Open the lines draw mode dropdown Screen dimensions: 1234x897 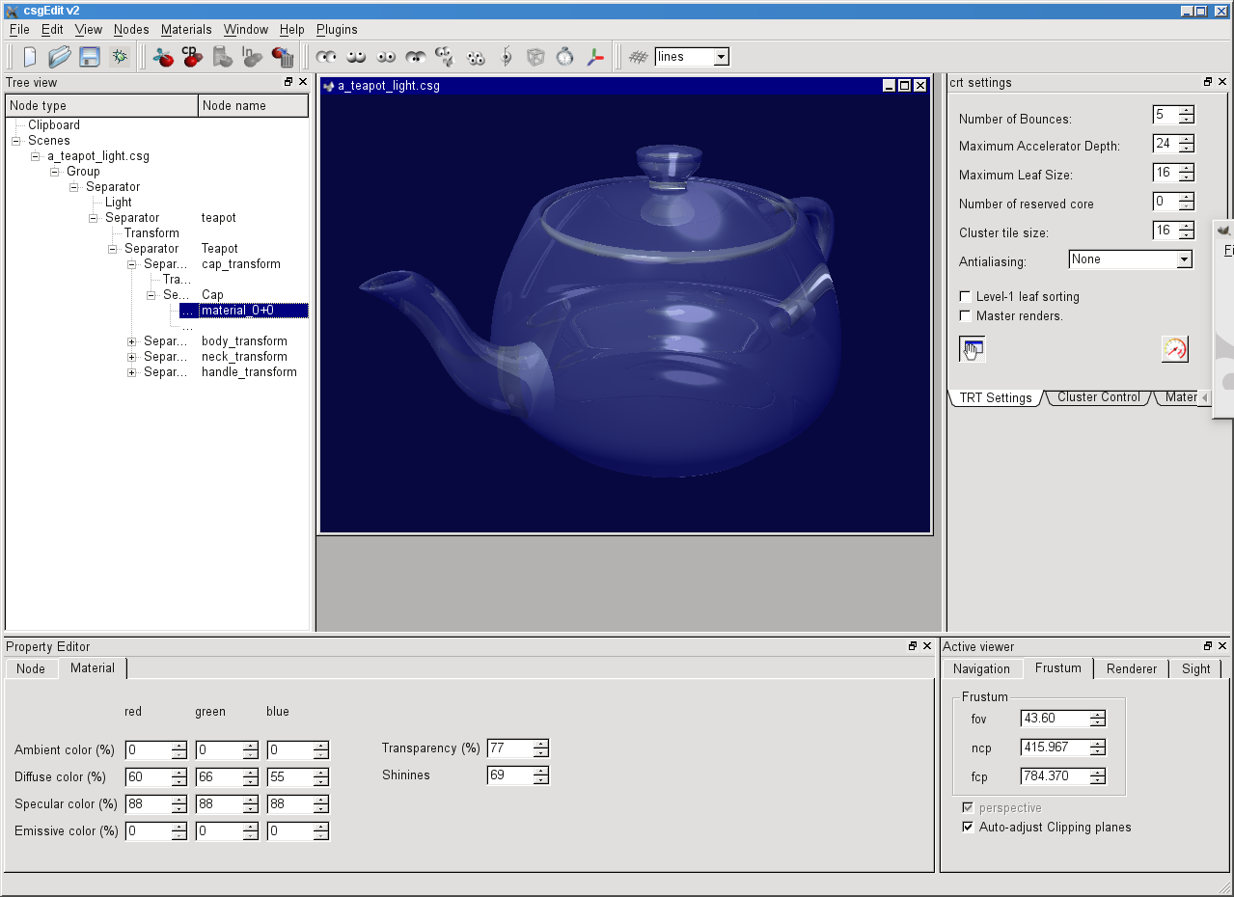[720, 57]
